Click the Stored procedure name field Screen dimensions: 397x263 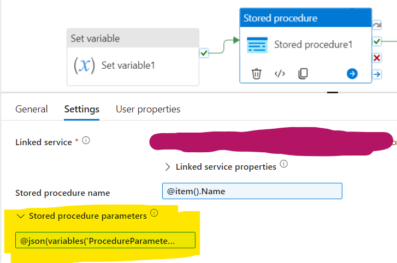(252, 191)
